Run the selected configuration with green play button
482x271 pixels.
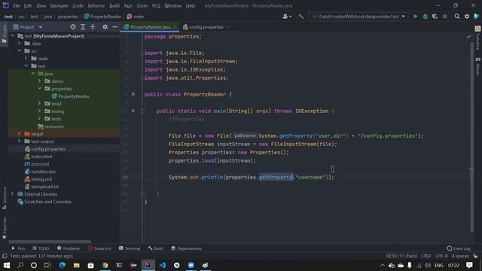coord(415,17)
